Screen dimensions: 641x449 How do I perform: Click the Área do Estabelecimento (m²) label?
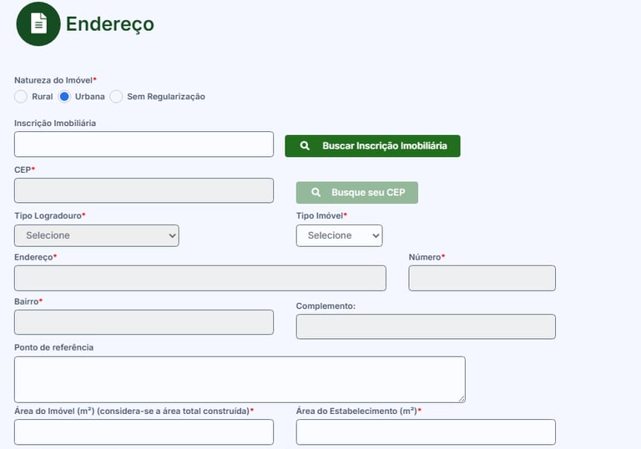point(359,411)
